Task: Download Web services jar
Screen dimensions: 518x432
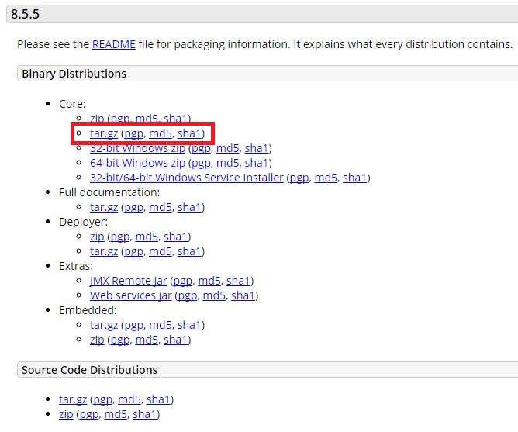Action: pos(130,295)
